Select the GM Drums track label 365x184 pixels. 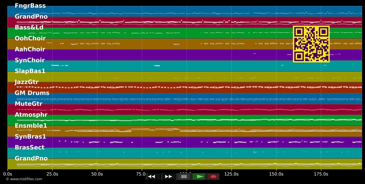point(32,93)
